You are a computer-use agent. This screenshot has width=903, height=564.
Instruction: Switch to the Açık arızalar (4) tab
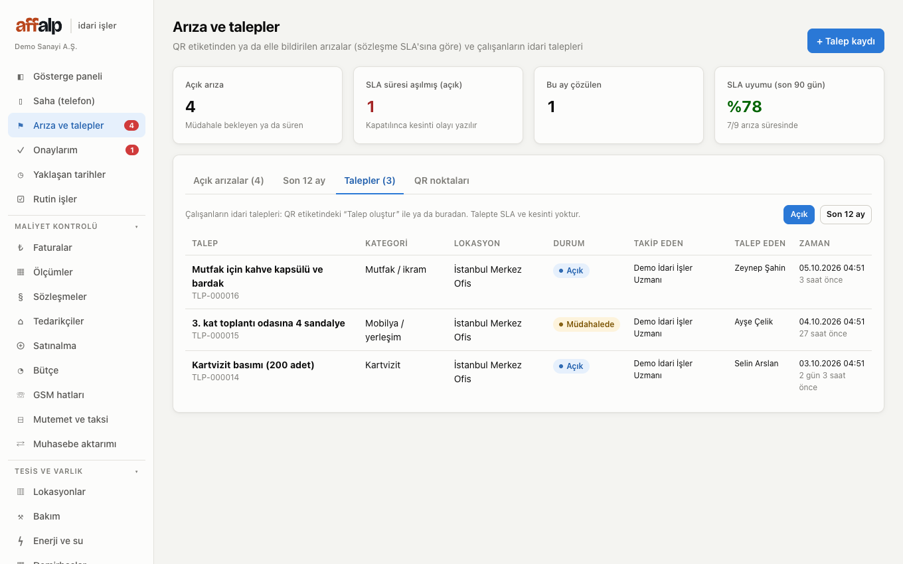[228, 180]
